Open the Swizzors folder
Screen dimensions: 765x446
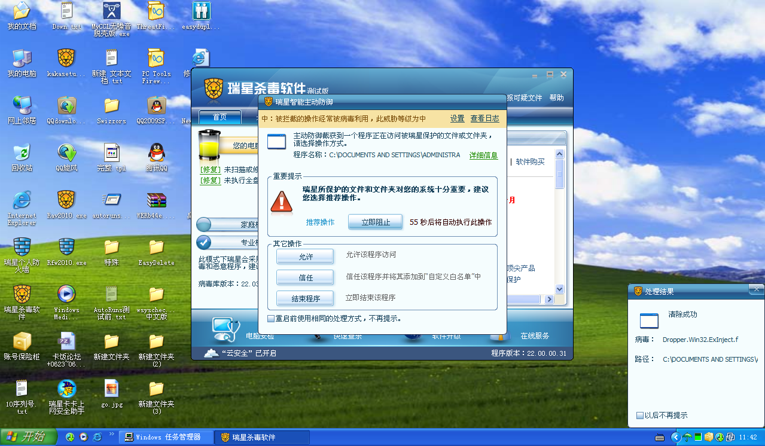(111, 110)
